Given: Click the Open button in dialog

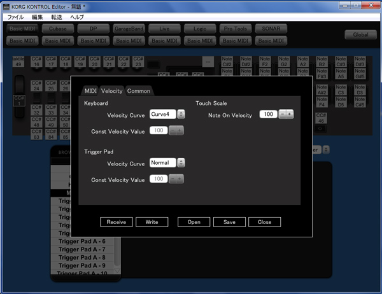Looking at the screenshot, I should (194, 222).
